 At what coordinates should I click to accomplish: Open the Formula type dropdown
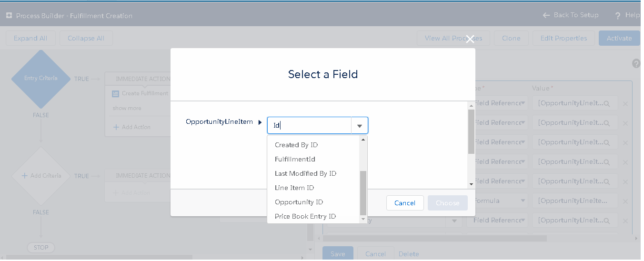[x=523, y=201]
